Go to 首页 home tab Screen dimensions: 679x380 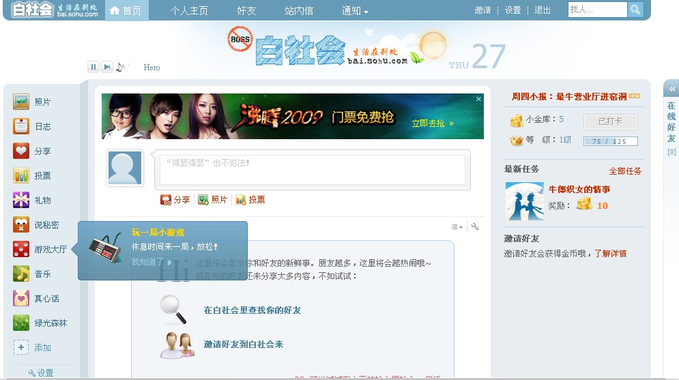(126, 10)
